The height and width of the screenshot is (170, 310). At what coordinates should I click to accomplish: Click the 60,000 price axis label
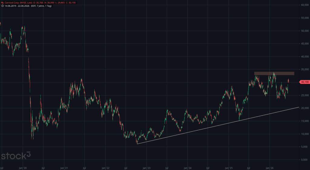(x=305, y=5)
